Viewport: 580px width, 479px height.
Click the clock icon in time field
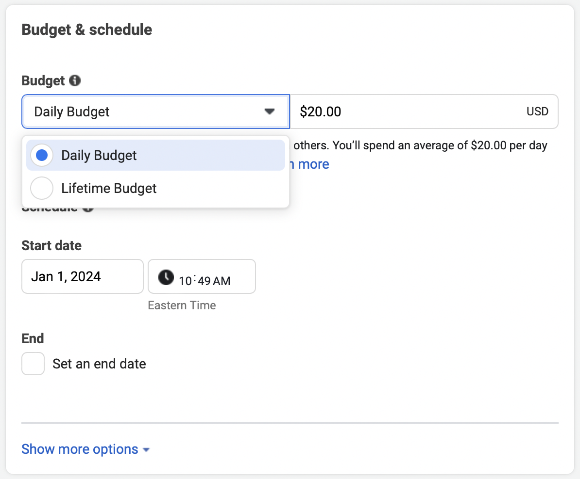[166, 277]
